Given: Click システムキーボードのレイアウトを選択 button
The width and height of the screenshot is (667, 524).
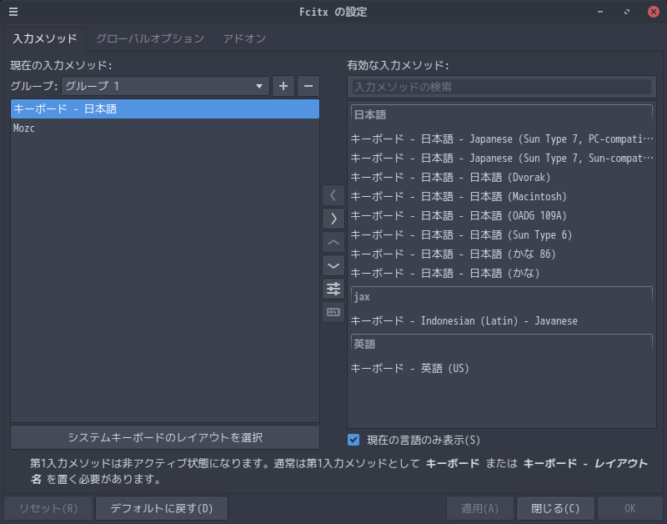Looking at the screenshot, I should coord(165,437).
